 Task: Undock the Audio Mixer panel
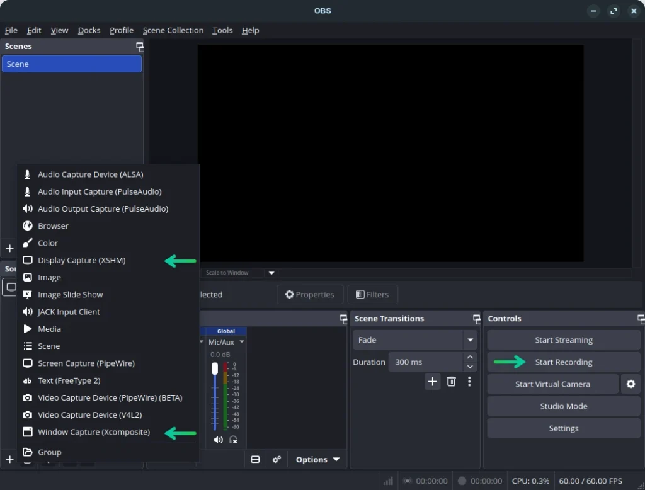343,319
